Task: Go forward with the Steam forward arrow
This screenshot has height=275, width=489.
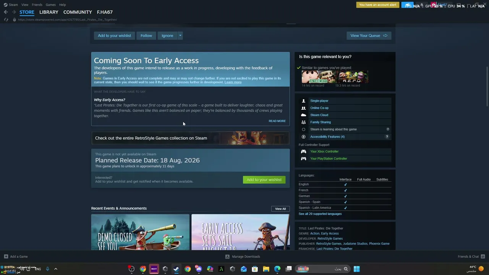Action: (x=14, y=12)
